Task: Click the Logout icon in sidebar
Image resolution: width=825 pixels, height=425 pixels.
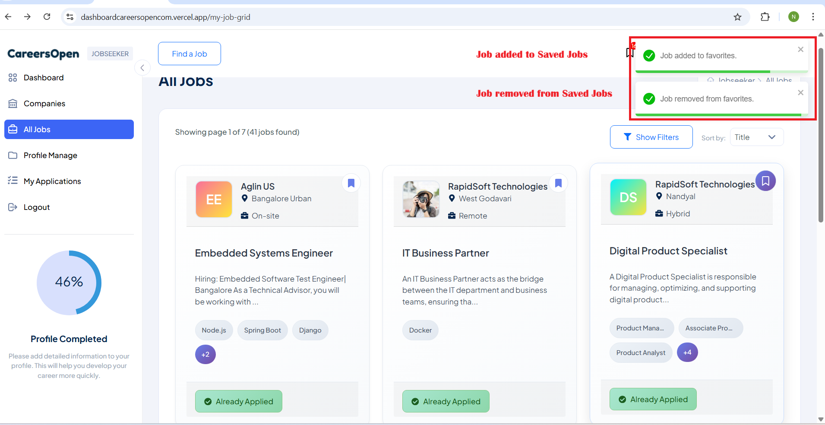Action: (13, 207)
